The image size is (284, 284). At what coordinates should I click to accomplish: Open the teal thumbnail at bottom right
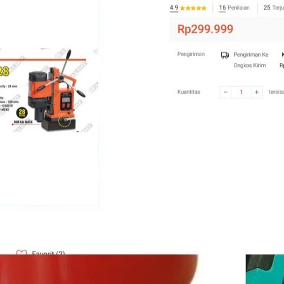click(x=265, y=269)
